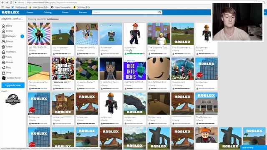Viewport: 267px width, 150px height.
Task: Open the Games menu
Action: tap(30, 12)
